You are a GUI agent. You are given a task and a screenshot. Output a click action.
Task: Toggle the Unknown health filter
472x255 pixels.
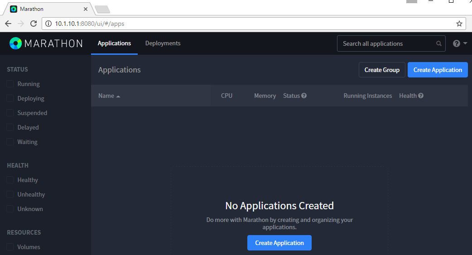pos(10,209)
